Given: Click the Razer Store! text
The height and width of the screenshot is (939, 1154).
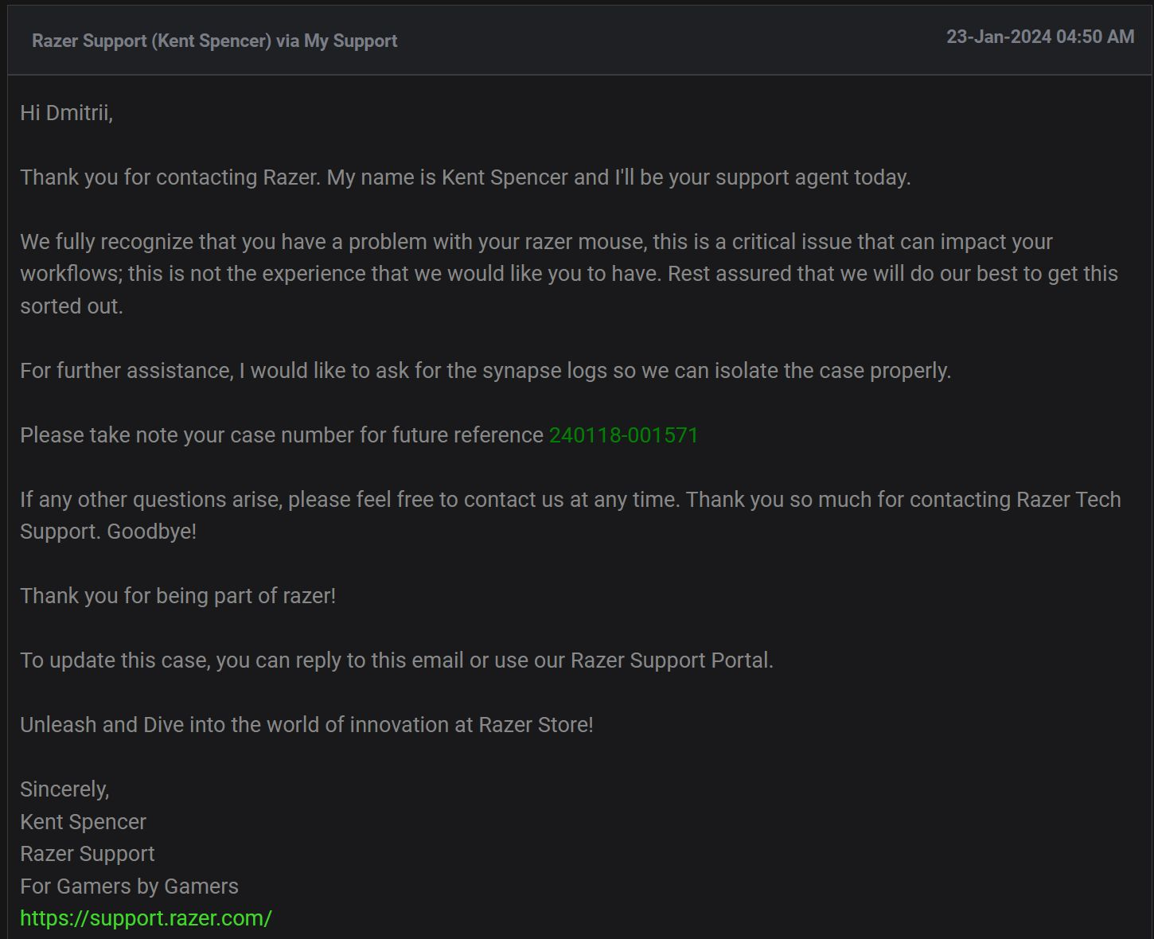Looking at the screenshot, I should click(x=536, y=725).
